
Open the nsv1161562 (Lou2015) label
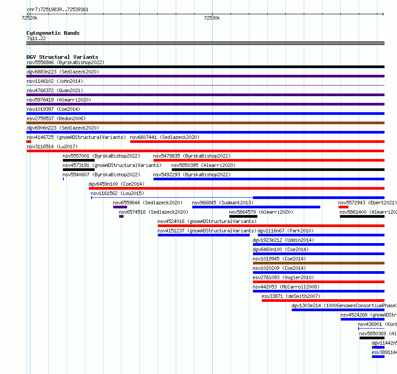(x=117, y=193)
